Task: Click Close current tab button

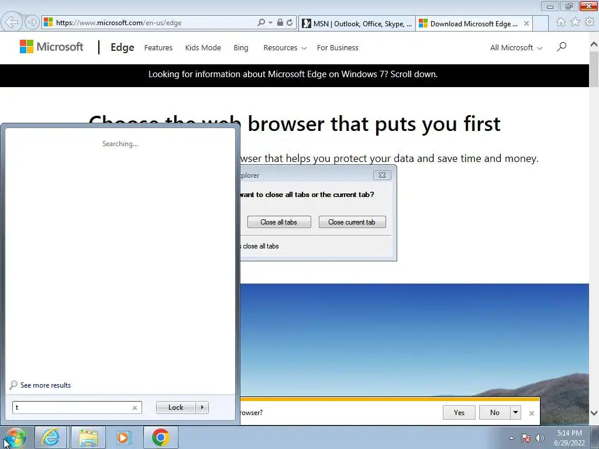Action: pyautogui.click(x=352, y=222)
